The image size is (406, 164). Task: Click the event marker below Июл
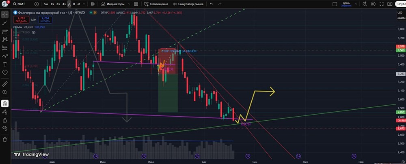[x=144, y=156]
